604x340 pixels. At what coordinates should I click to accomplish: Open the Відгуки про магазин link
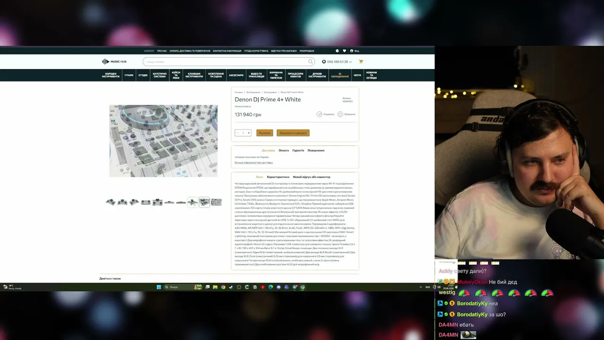(x=284, y=51)
